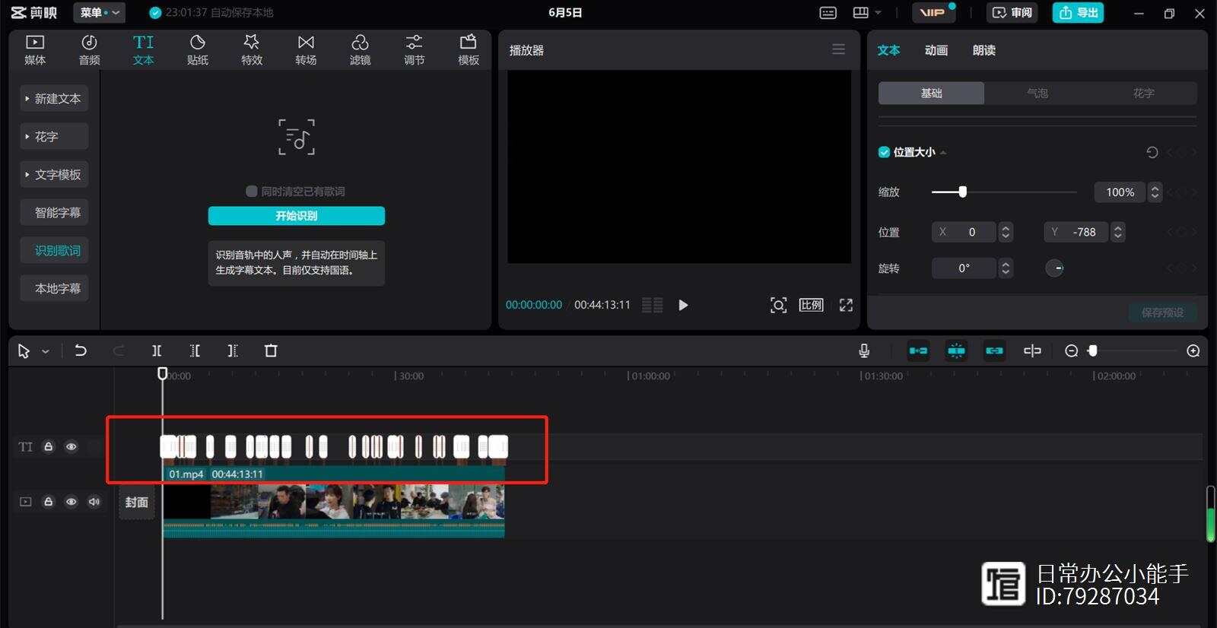
Task: Open the 调节 adjustment tab
Action: point(414,49)
